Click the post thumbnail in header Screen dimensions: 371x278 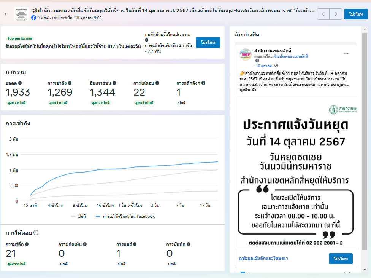click(21, 14)
